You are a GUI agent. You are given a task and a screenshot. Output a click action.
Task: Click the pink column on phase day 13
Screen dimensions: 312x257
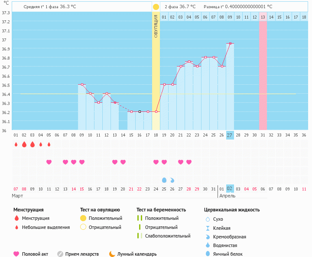pyautogui.click(x=263, y=73)
